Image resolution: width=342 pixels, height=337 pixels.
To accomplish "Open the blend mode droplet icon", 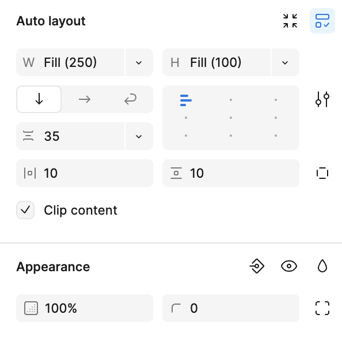I will point(322,266).
